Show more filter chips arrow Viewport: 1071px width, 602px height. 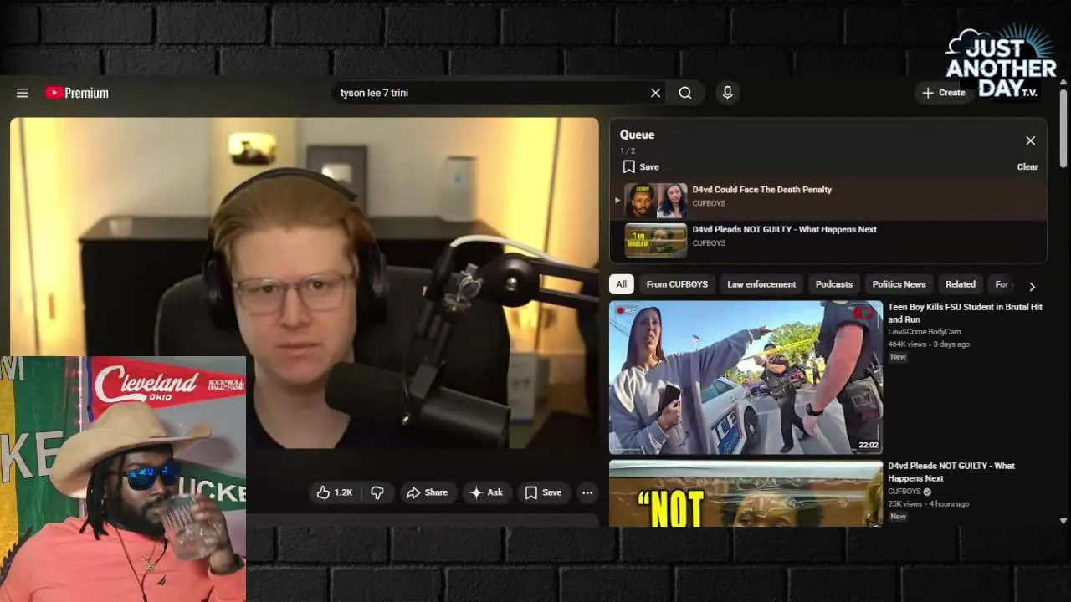(1032, 286)
